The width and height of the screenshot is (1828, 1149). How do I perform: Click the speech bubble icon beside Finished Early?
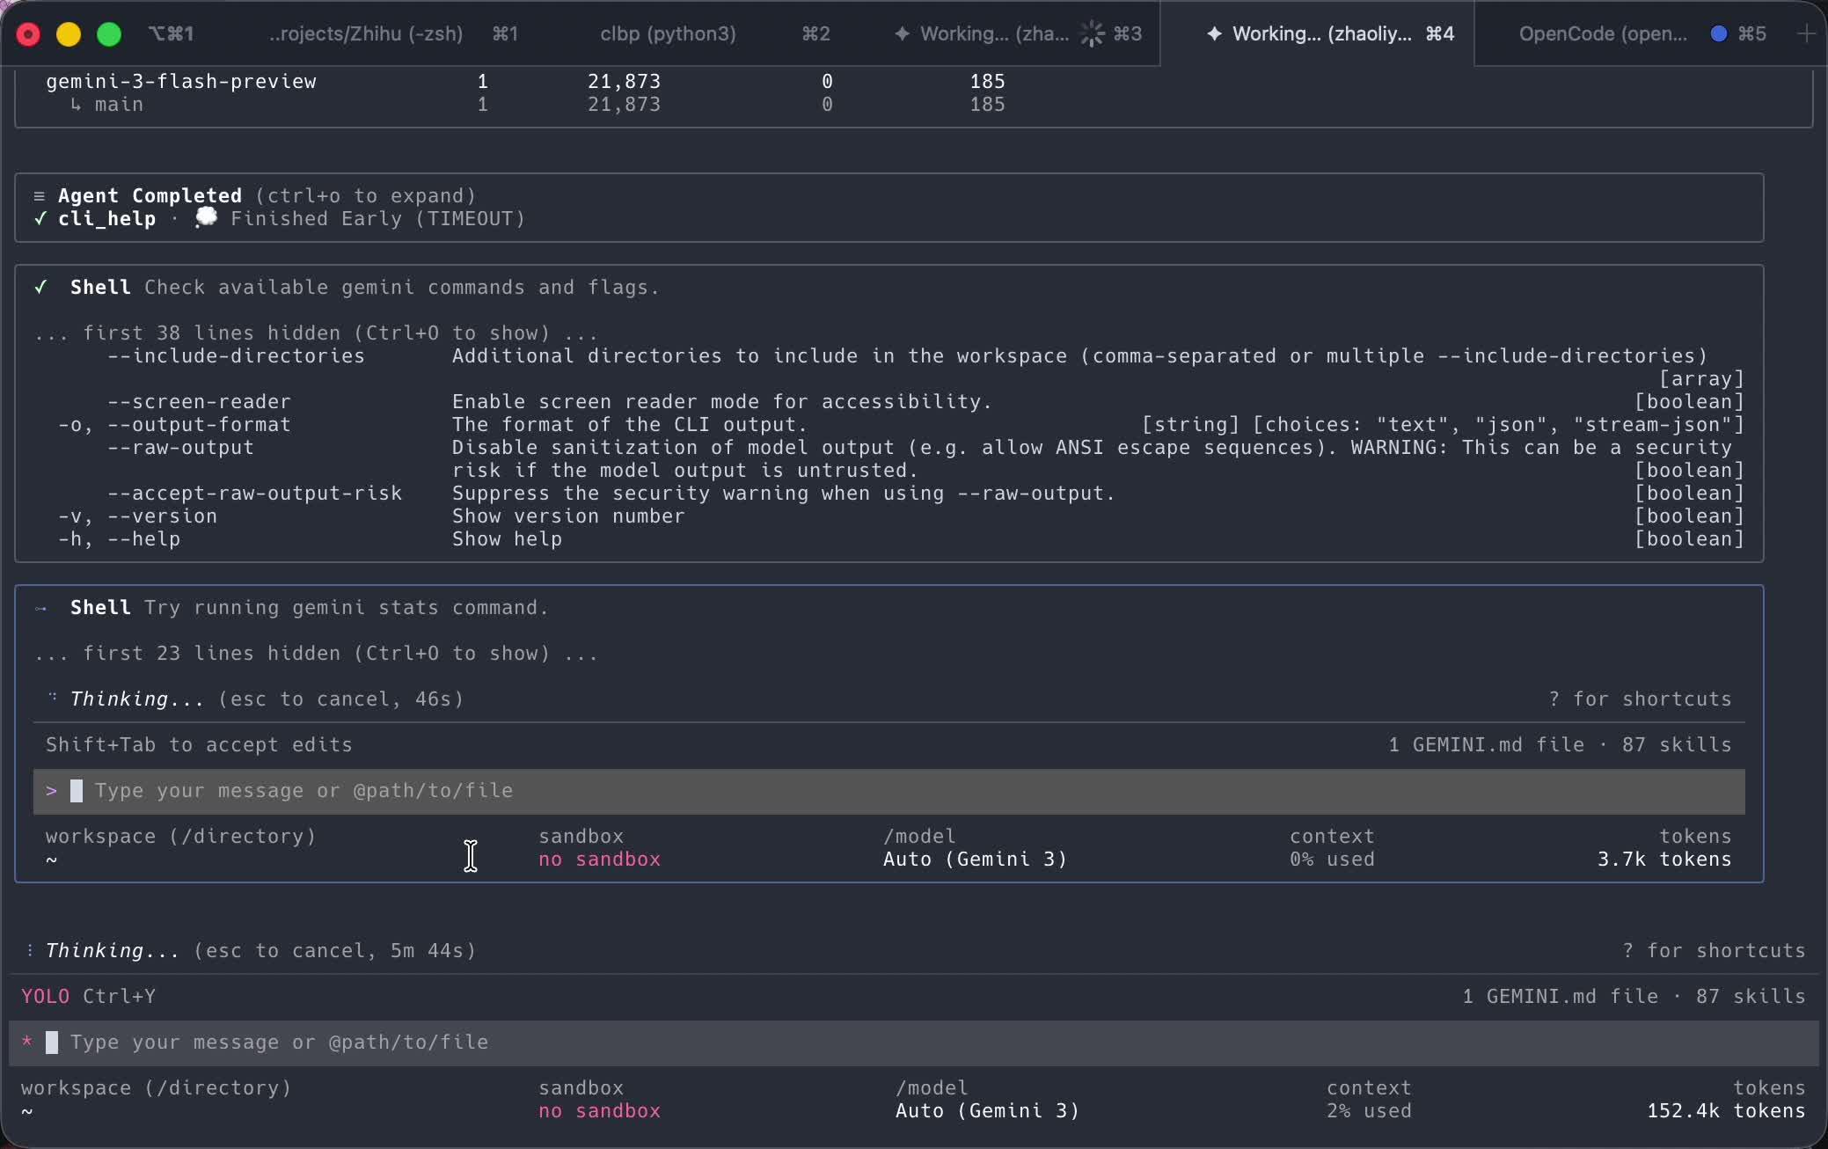pos(206,216)
